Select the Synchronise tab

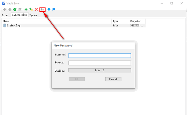pyautogui.click(x=20, y=15)
